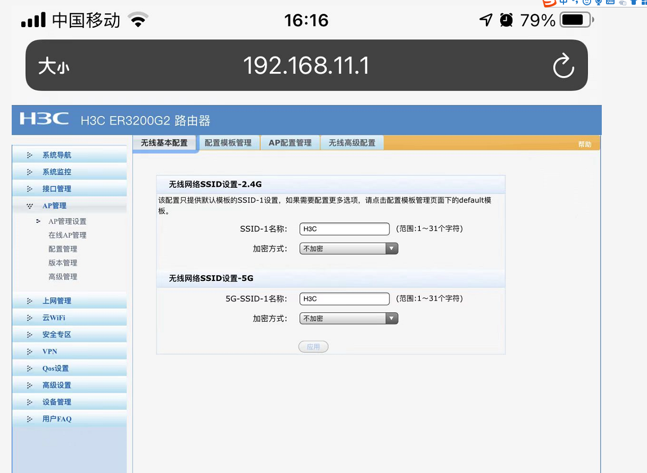The height and width of the screenshot is (473, 647).
Task: Expand the Qos设置 menu
Action: (69, 368)
